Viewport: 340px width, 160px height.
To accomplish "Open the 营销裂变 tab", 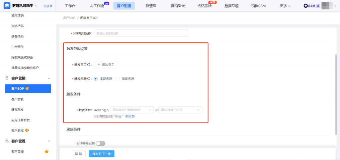I will 178,6.
